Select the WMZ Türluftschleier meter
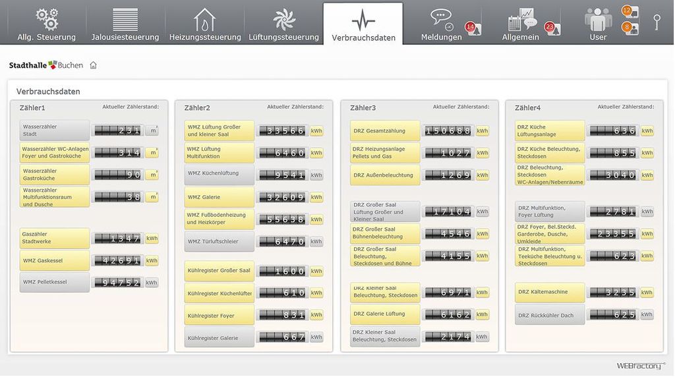 [219, 241]
